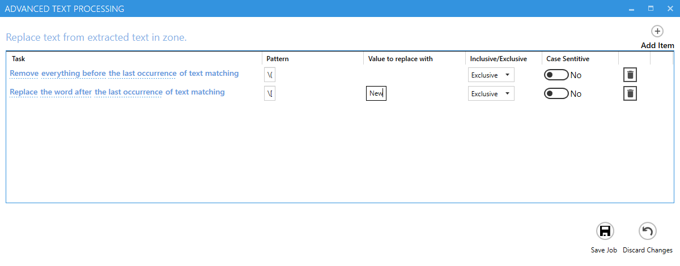Click 'the word after' link in second task
This screenshot has width=680, height=266.
click(66, 92)
